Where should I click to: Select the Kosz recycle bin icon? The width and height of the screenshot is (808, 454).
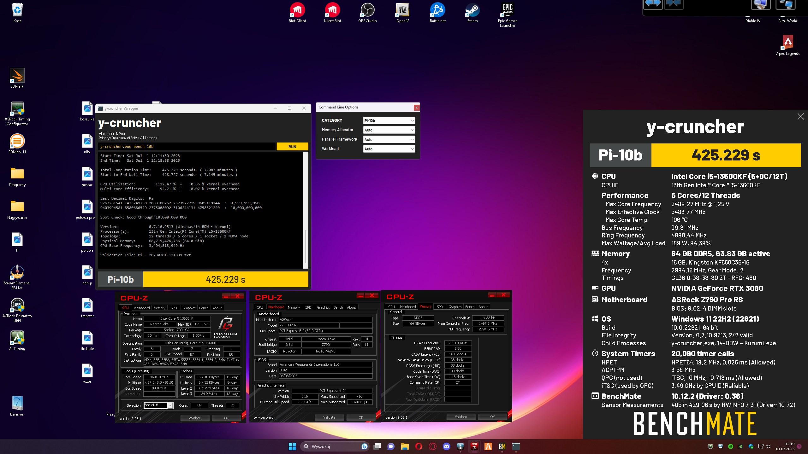[x=17, y=13]
